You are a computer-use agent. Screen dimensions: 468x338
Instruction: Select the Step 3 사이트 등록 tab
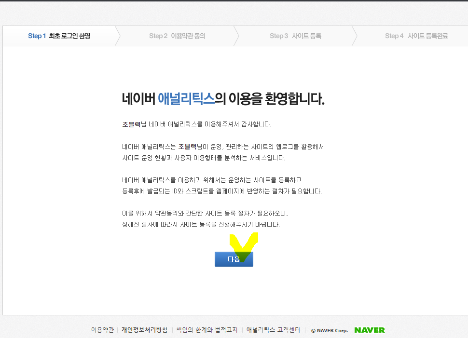pyautogui.click(x=295, y=36)
